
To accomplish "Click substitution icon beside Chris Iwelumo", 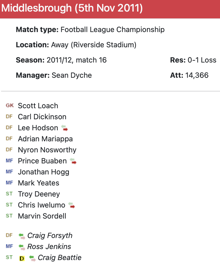I will point(71,205).
